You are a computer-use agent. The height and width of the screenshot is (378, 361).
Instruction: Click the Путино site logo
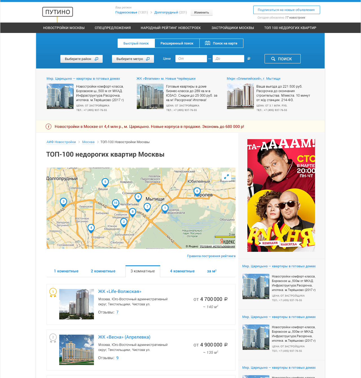(58, 12)
